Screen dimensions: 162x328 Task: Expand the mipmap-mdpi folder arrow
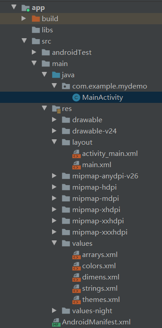pyautogui.click(x=54, y=198)
